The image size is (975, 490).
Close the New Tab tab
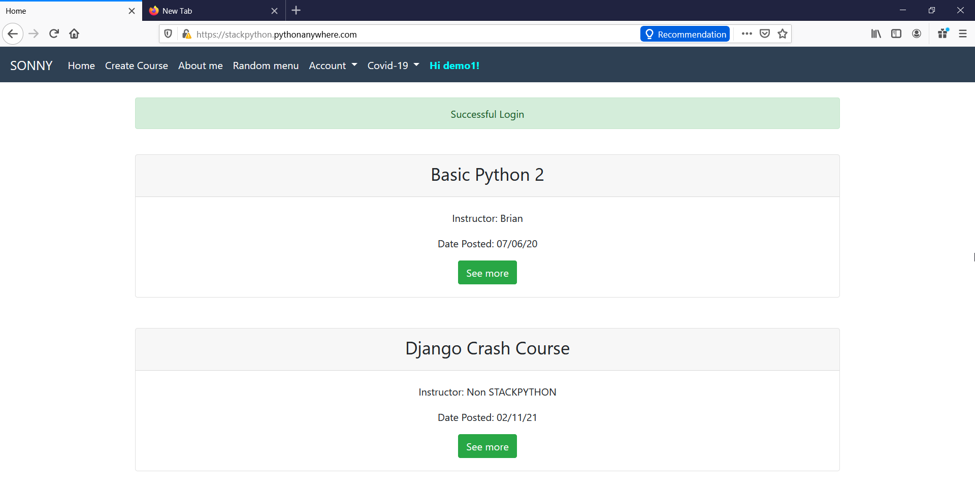coord(274,11)
